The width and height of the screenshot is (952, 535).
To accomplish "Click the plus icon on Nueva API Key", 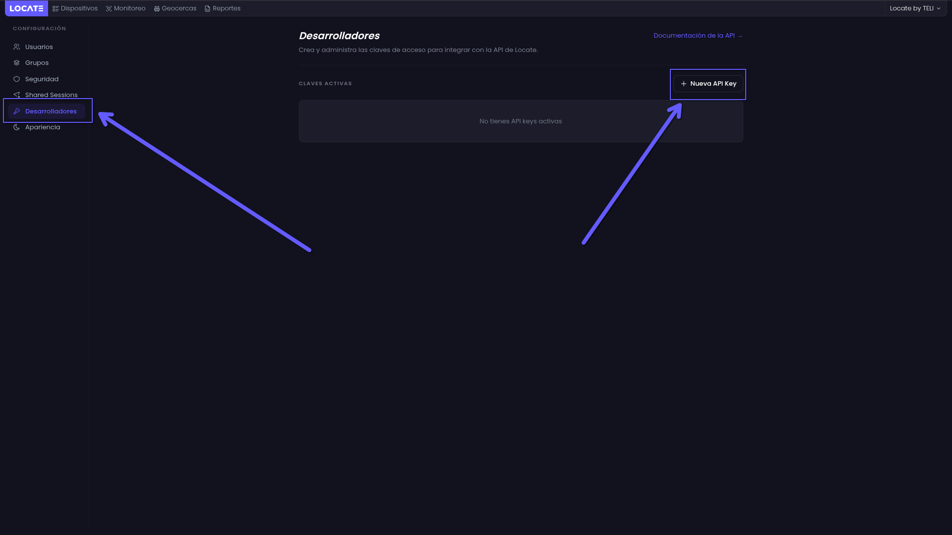I will [x=684, y=84].
